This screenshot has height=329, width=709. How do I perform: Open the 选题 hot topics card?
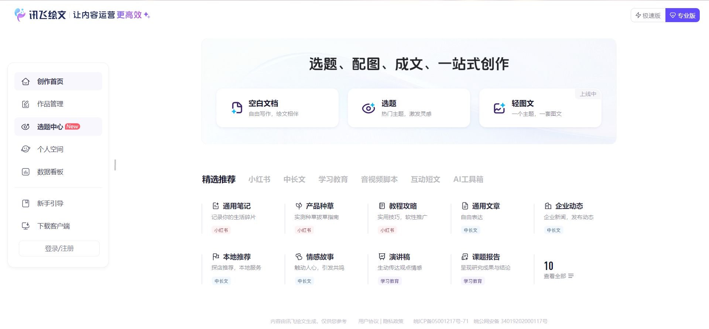click(409, 108)
